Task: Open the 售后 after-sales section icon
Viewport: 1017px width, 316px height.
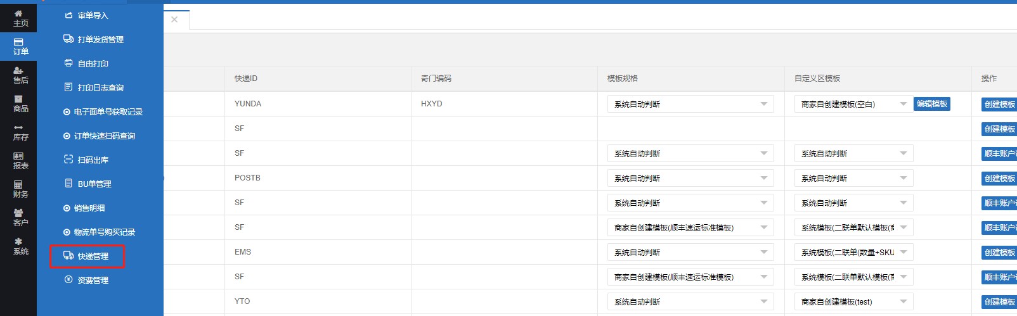Action: click(19, 75)
